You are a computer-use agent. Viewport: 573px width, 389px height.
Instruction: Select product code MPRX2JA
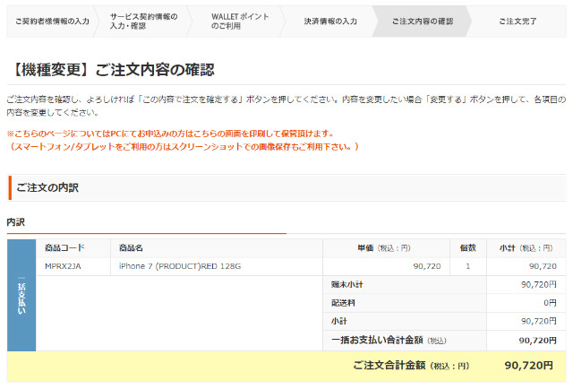click(63, 266)
